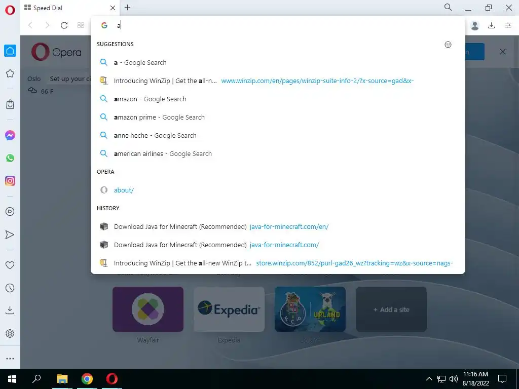Open My Flow in the sidebar
The width and height of the screenshot is (519, 389).
click(x=10, y=235)
